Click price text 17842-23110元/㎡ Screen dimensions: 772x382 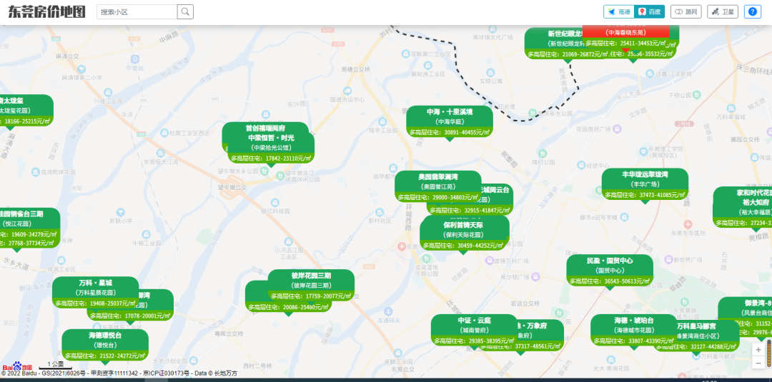pyautogui.click(x=289, y=159)
